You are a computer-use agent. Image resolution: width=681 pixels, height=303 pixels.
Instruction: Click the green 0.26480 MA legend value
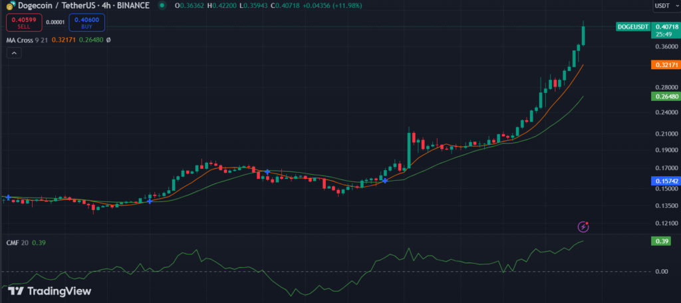pos(90,40)
